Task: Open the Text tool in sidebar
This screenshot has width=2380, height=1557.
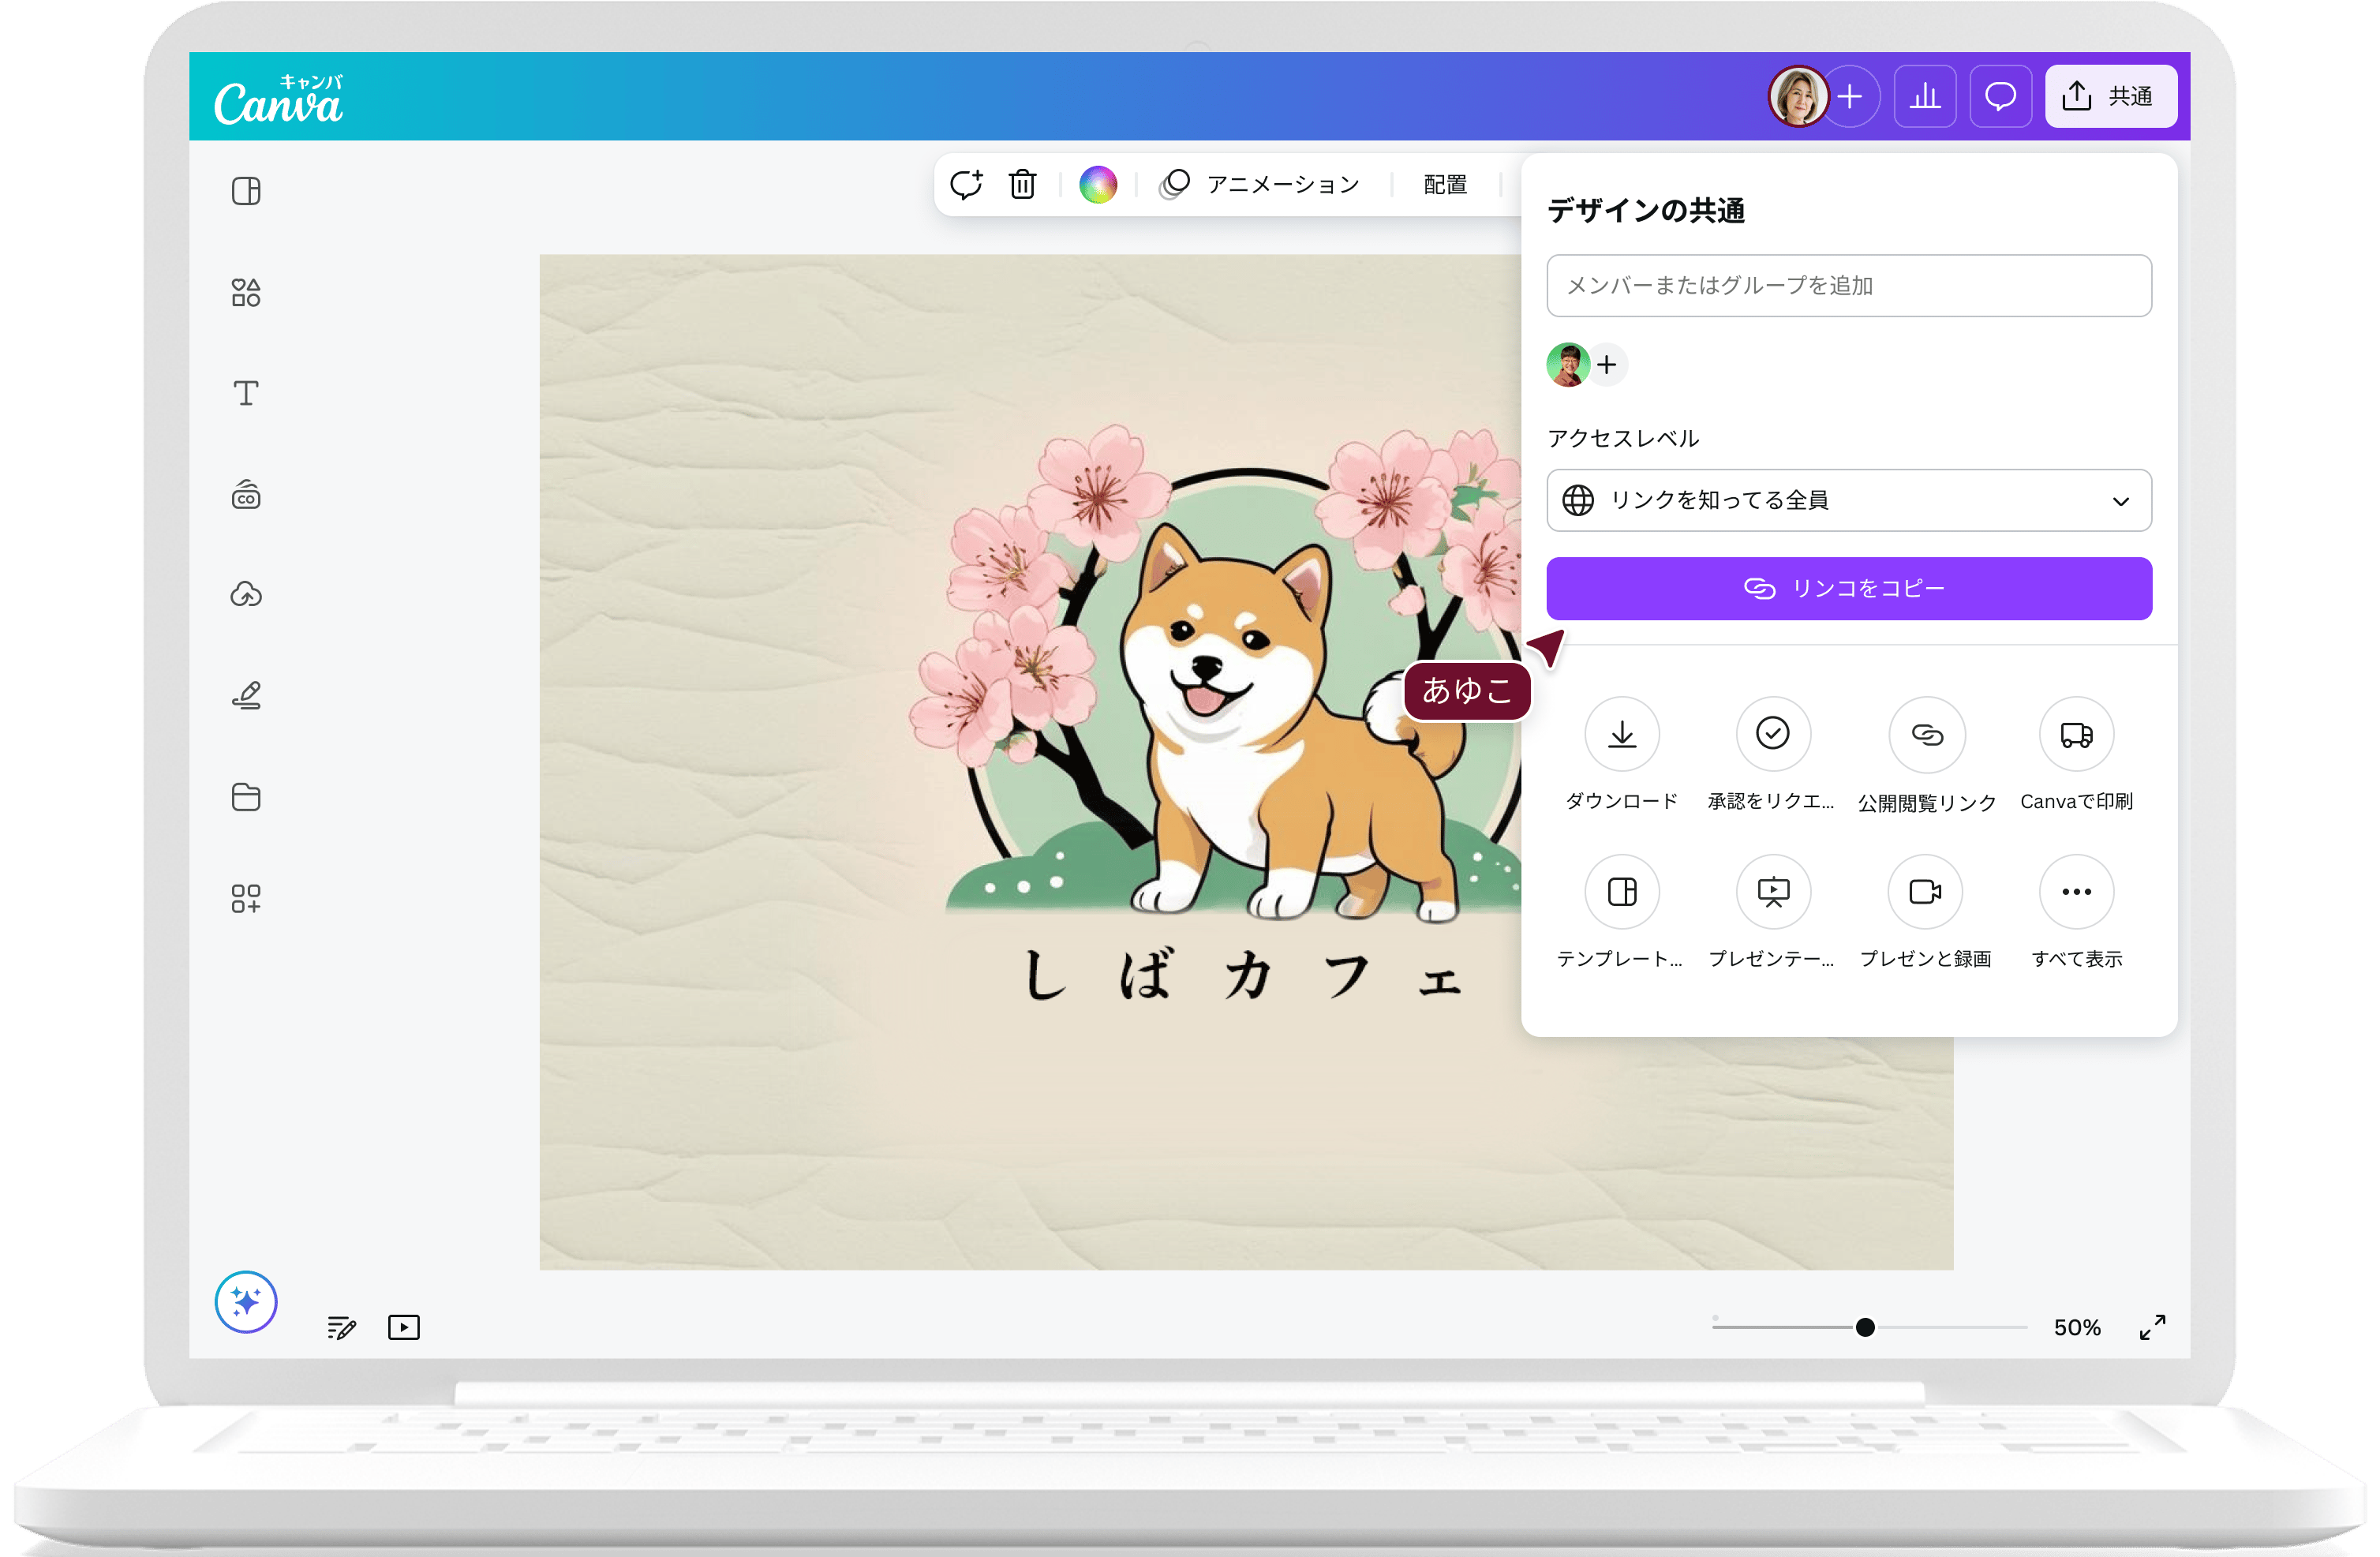Action: click(x=246, y=393)
